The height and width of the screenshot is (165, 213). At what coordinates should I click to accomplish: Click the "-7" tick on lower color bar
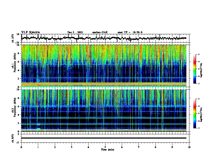click(198, 128)
